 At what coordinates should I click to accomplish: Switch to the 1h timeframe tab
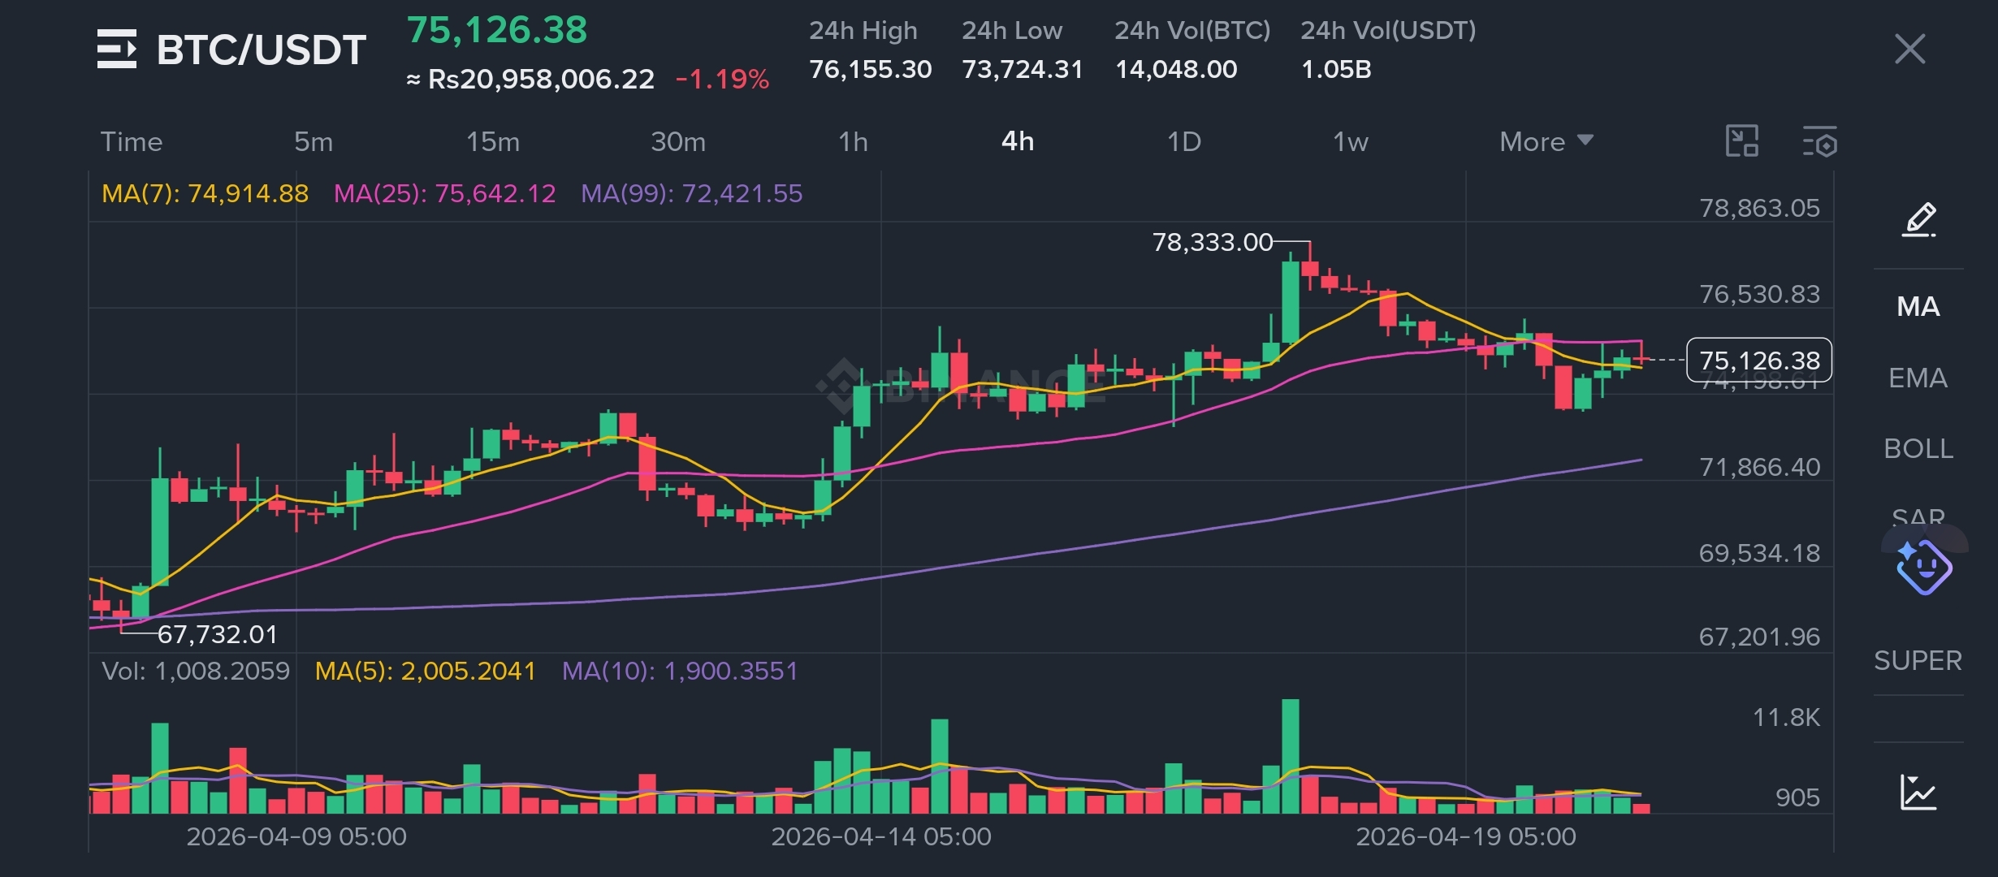tap(853, 142)
